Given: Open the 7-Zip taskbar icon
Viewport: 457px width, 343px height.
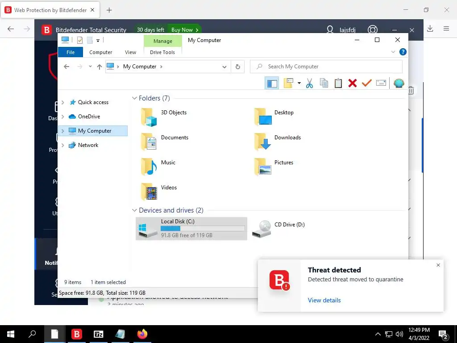Looking at the screenshot, I should point(99,334).
